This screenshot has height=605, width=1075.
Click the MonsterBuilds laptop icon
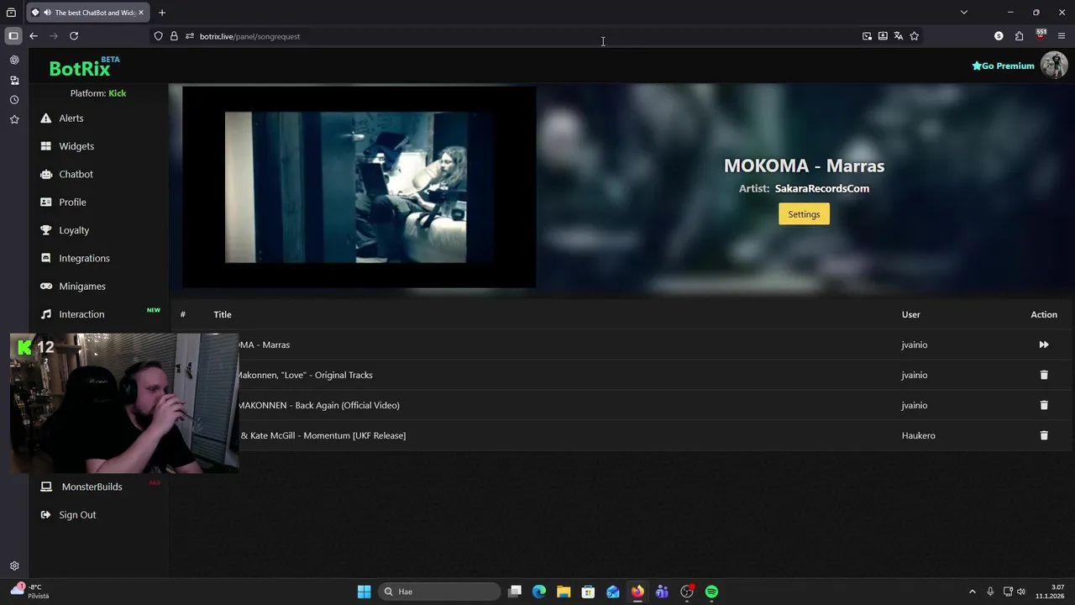pyautogui.click(x=46, y=487)
